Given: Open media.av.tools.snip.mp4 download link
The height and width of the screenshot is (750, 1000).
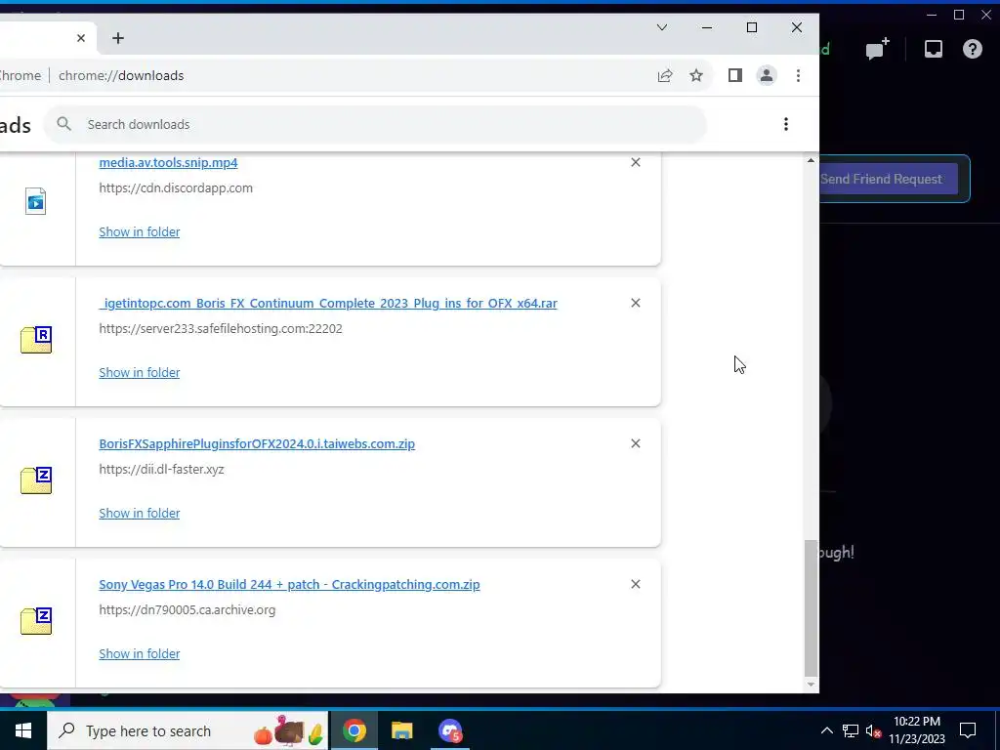Looking at the screenshot, I should tap(168, 163).
